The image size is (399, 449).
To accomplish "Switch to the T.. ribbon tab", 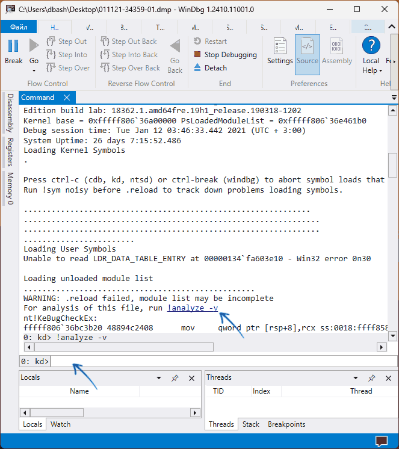I will (160, 27).
